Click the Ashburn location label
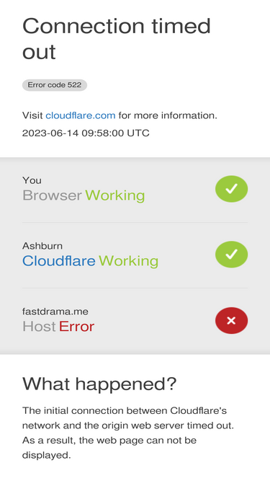The image size is (270, 481). tap(42, 246)
